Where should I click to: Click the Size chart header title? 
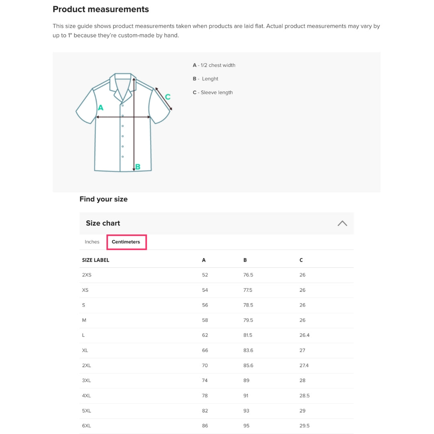pyautogui.click(x=103, y=223)
